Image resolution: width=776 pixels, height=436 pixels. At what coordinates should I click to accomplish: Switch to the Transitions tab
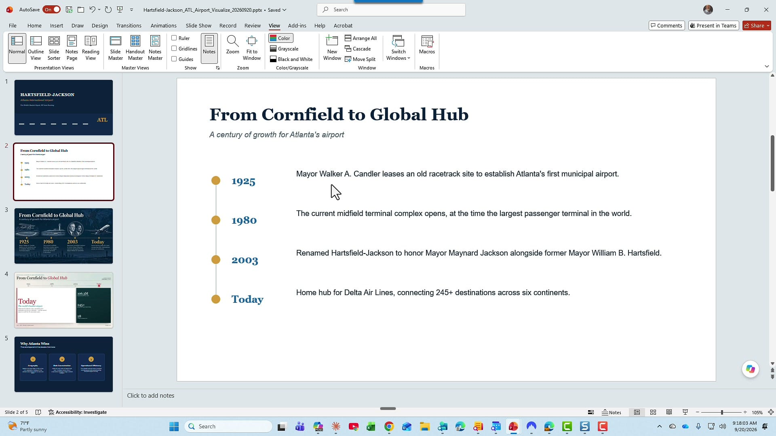coord(129,25)
